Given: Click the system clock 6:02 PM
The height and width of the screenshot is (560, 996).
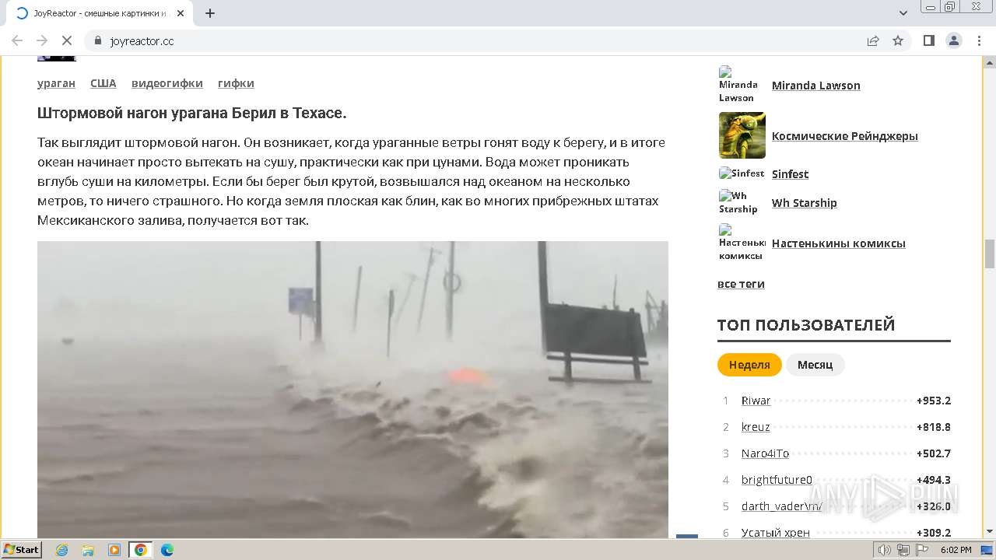Looking at the screenshot, I should pyautogui.click(x=956, y=550).
